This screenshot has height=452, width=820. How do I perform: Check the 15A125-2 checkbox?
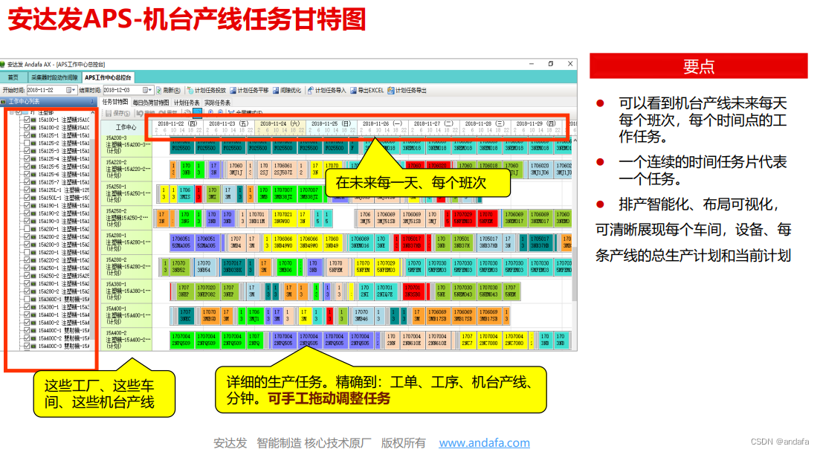tap(27, 143)
